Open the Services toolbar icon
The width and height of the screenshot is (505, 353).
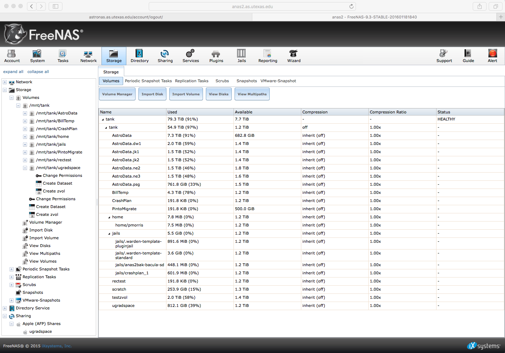[x=191, y=56]
